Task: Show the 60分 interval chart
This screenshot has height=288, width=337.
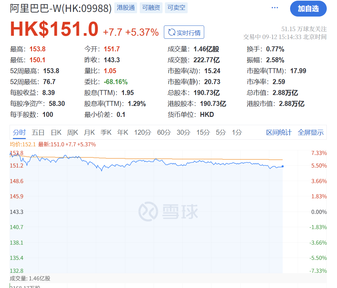Action: pyautogui.click(x=164, y=132)
